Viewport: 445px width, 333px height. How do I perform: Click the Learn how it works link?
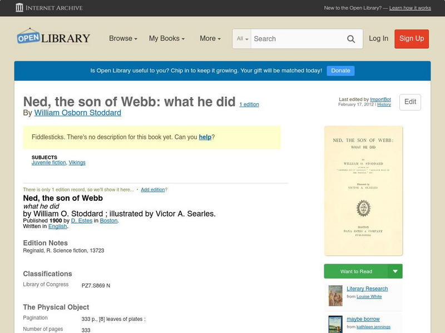pos(410,8)
